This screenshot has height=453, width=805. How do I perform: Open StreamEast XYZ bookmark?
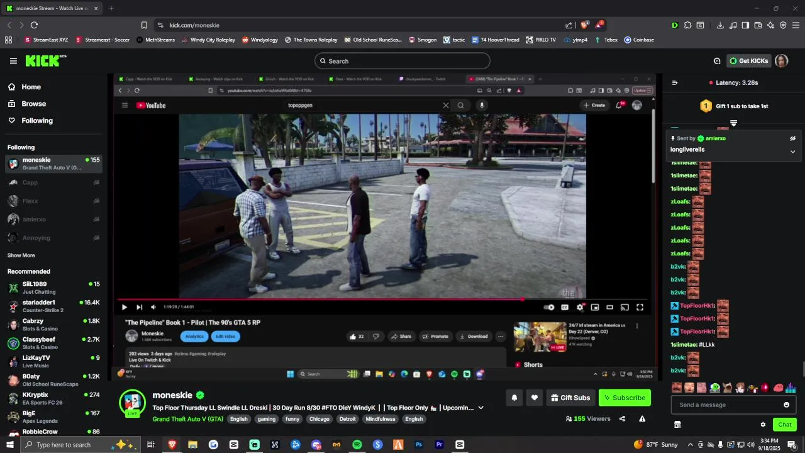pos(46,40)
